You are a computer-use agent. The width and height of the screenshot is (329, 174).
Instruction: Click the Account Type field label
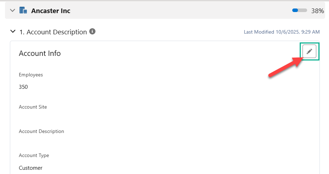coord(34,155)
